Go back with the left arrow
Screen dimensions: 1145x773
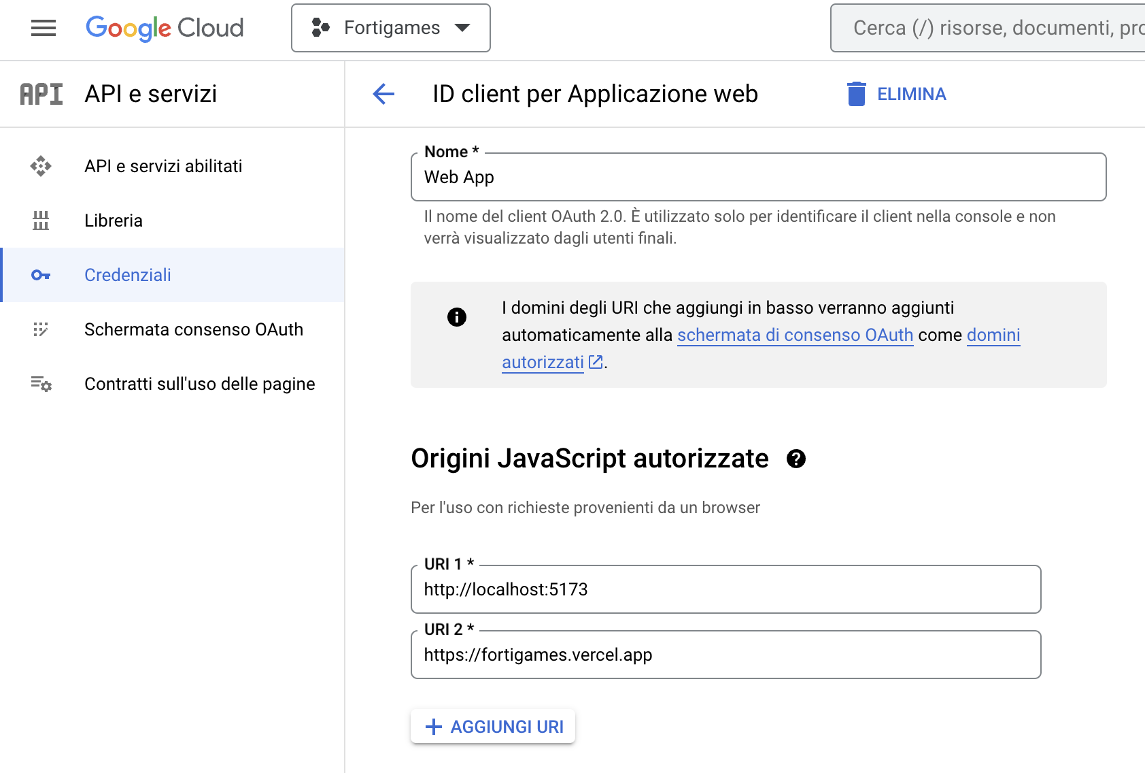pos(383,94)
